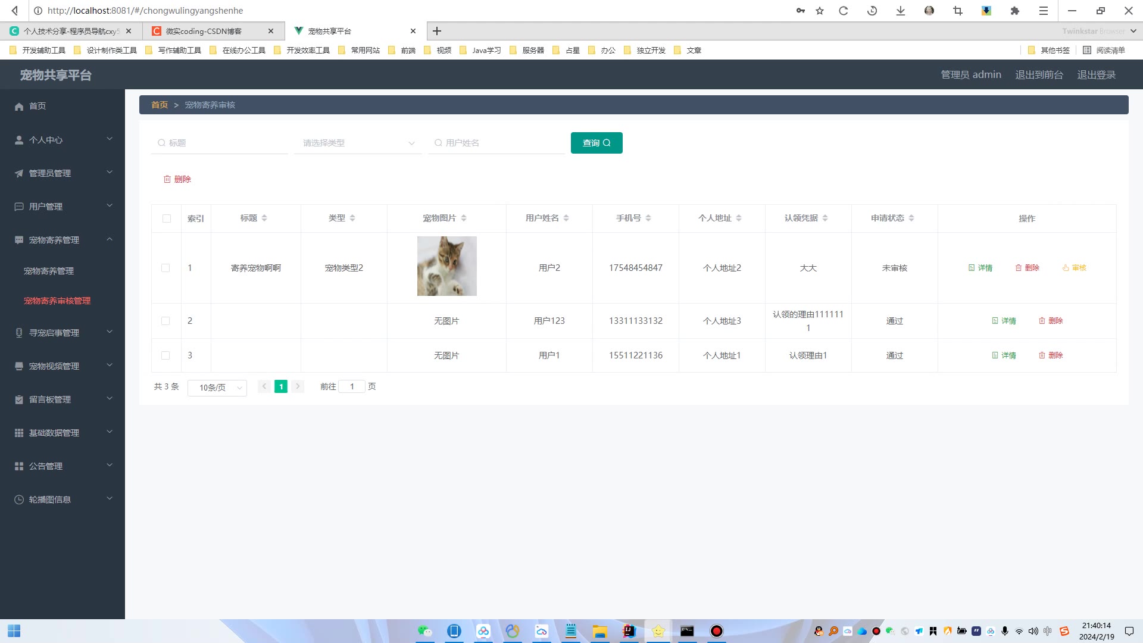
Task: Open the Windows Start menu
Action: (x=14, y=631)
